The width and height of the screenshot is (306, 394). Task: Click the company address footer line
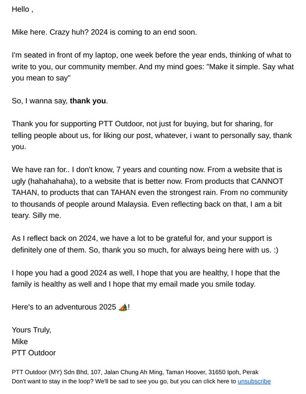[x=135, y=372]
